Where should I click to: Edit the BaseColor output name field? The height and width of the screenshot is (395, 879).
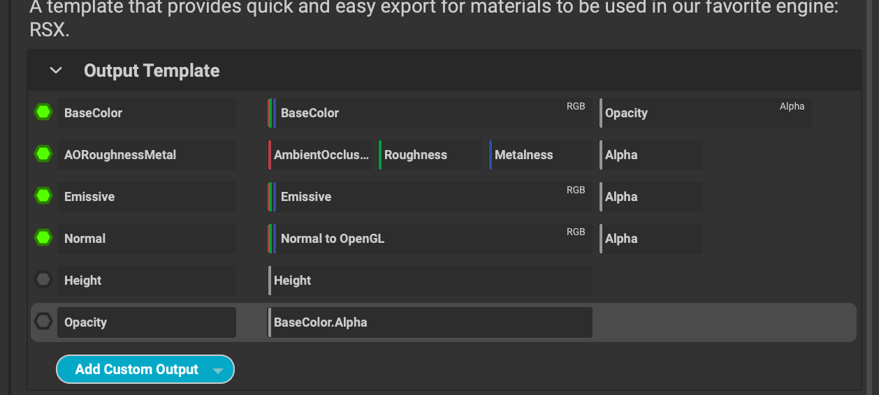(x=146, y=113)
